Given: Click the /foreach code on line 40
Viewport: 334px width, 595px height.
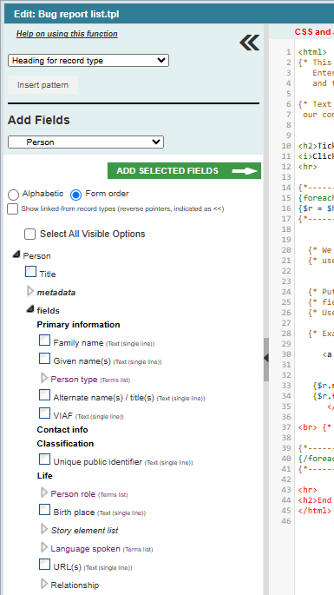Looking at the screenshot, I should pyautogui.click(x=316, y=459).
